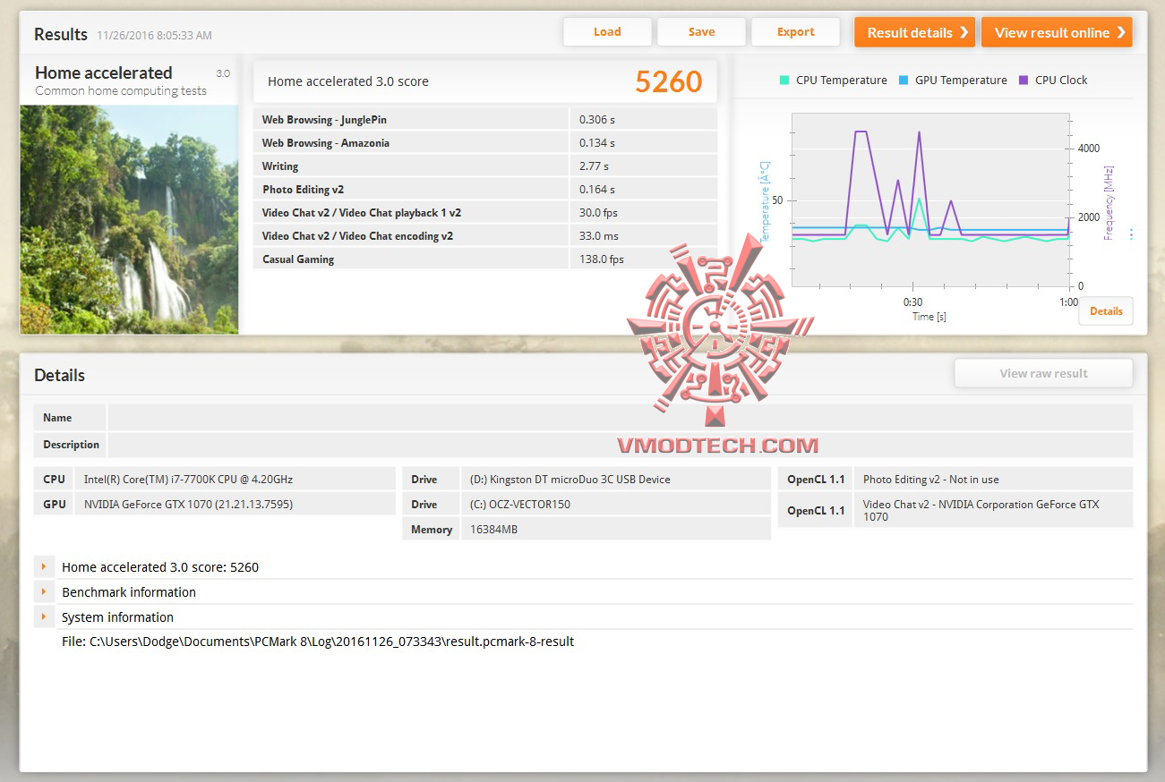Select the Writing test row

[x=485, y=166]
